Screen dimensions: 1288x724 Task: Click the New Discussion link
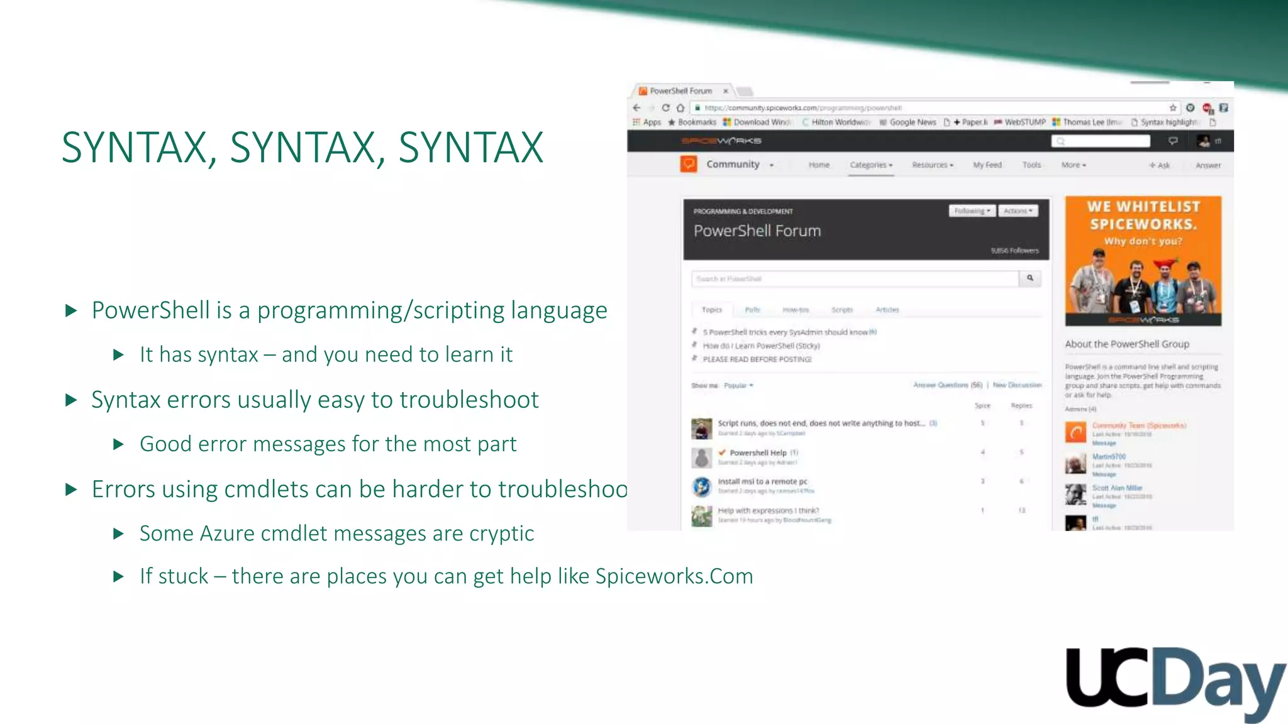click(1017, 385)
